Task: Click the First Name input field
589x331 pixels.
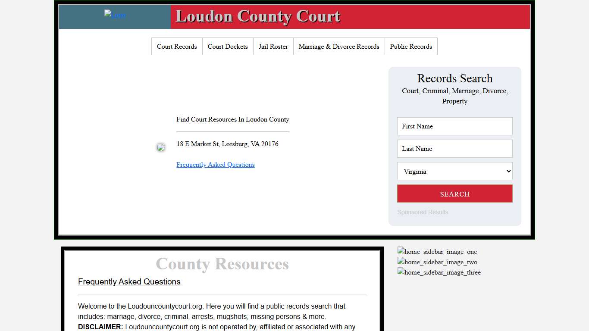Action: [x=454, y=126]
